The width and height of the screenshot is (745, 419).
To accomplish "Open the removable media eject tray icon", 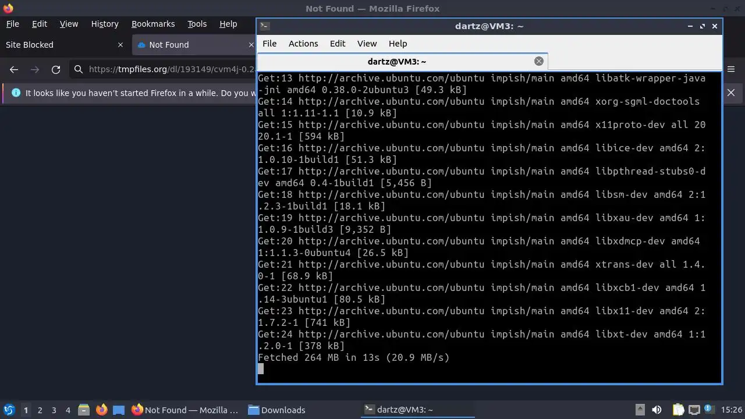I will (x=640, y=410).
